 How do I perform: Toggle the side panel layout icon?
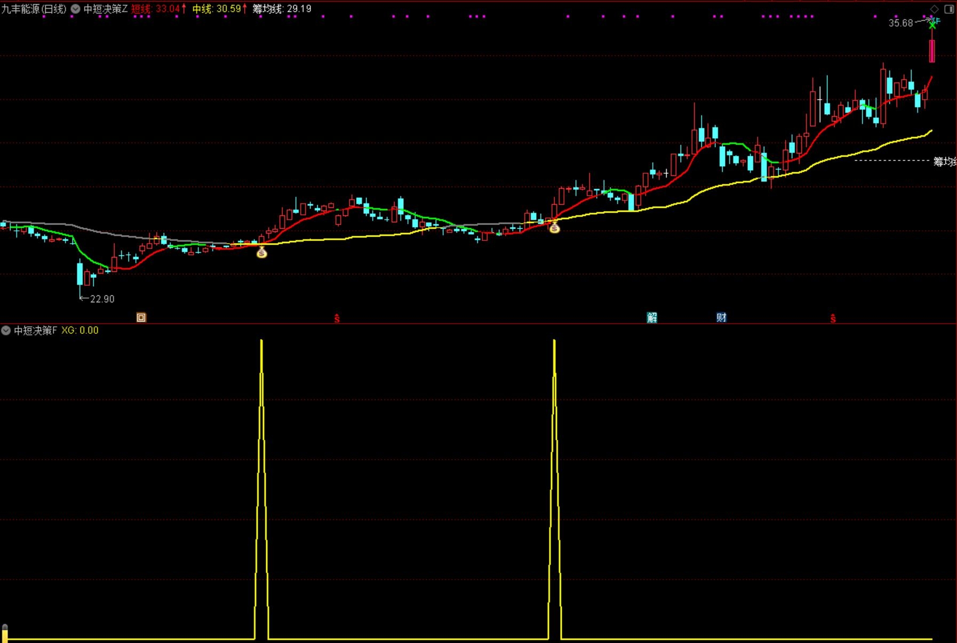[949, 9]
